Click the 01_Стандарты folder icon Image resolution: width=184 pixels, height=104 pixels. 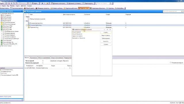pyautogui.click(x=2, y=15)
